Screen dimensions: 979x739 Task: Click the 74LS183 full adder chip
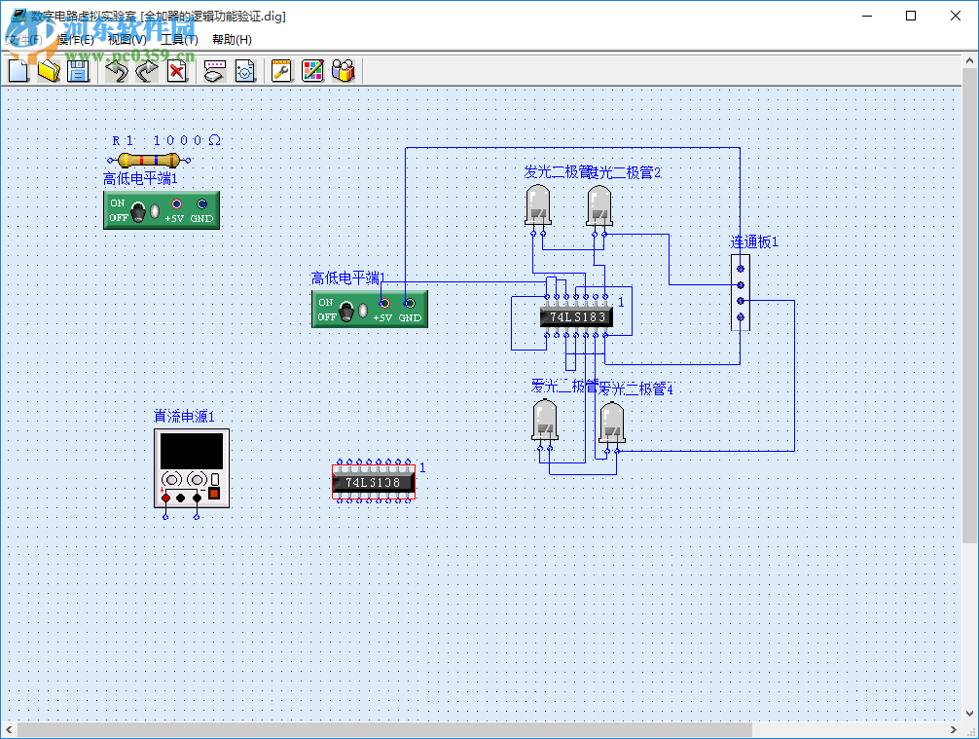click(576, 316)
